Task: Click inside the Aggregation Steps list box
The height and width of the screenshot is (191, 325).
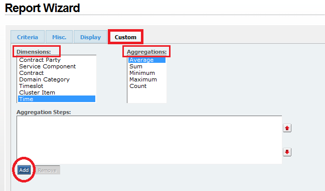Action: pyautogui.click(x=149, y=140)
